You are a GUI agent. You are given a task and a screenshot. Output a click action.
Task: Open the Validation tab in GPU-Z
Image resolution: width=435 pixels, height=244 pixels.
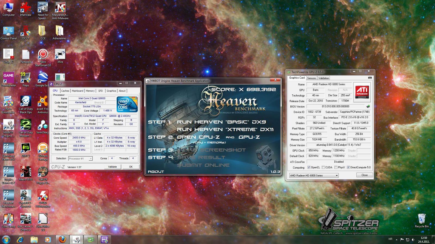[x=324, y=78]
